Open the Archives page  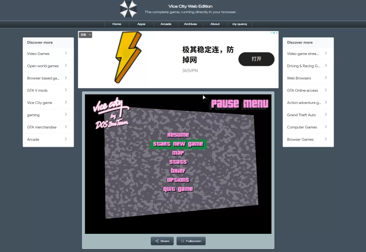point(190,24)
